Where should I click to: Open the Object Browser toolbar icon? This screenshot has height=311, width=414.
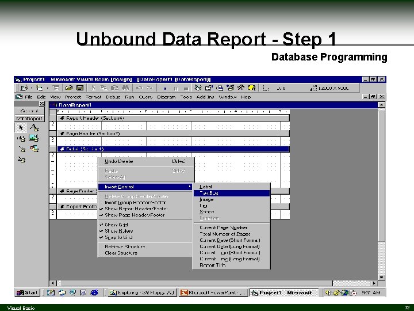pos(230,88)
